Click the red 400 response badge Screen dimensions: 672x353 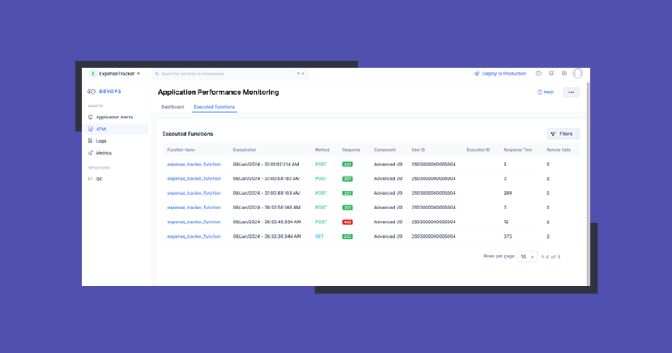coord(347,222)
